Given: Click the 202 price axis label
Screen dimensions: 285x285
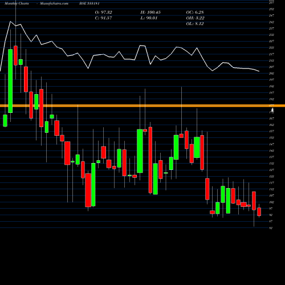Looking at the screenshot, I should click(x=271, y=74).
